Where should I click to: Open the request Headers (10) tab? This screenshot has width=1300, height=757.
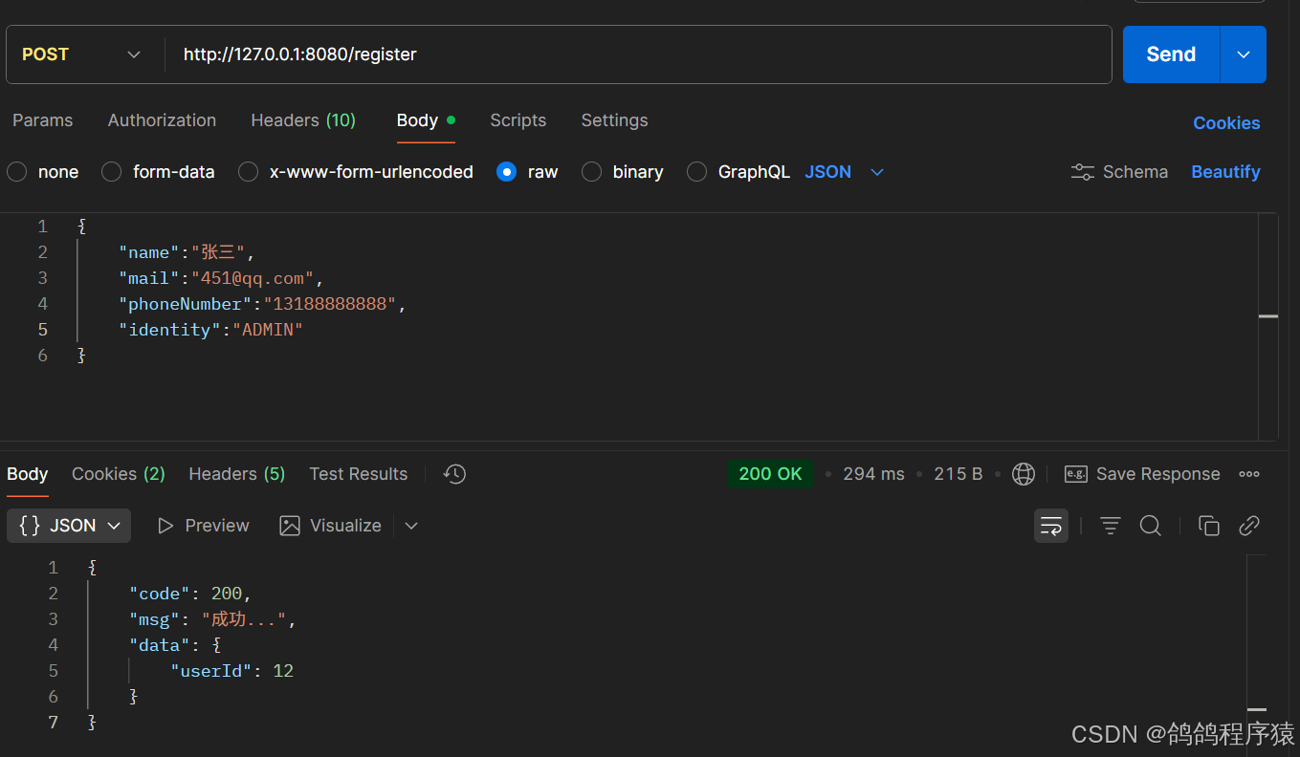pos(303,120)
